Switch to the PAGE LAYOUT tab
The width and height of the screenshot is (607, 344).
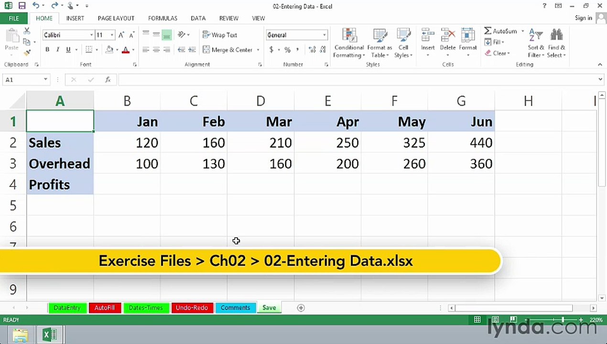(116, 18)
